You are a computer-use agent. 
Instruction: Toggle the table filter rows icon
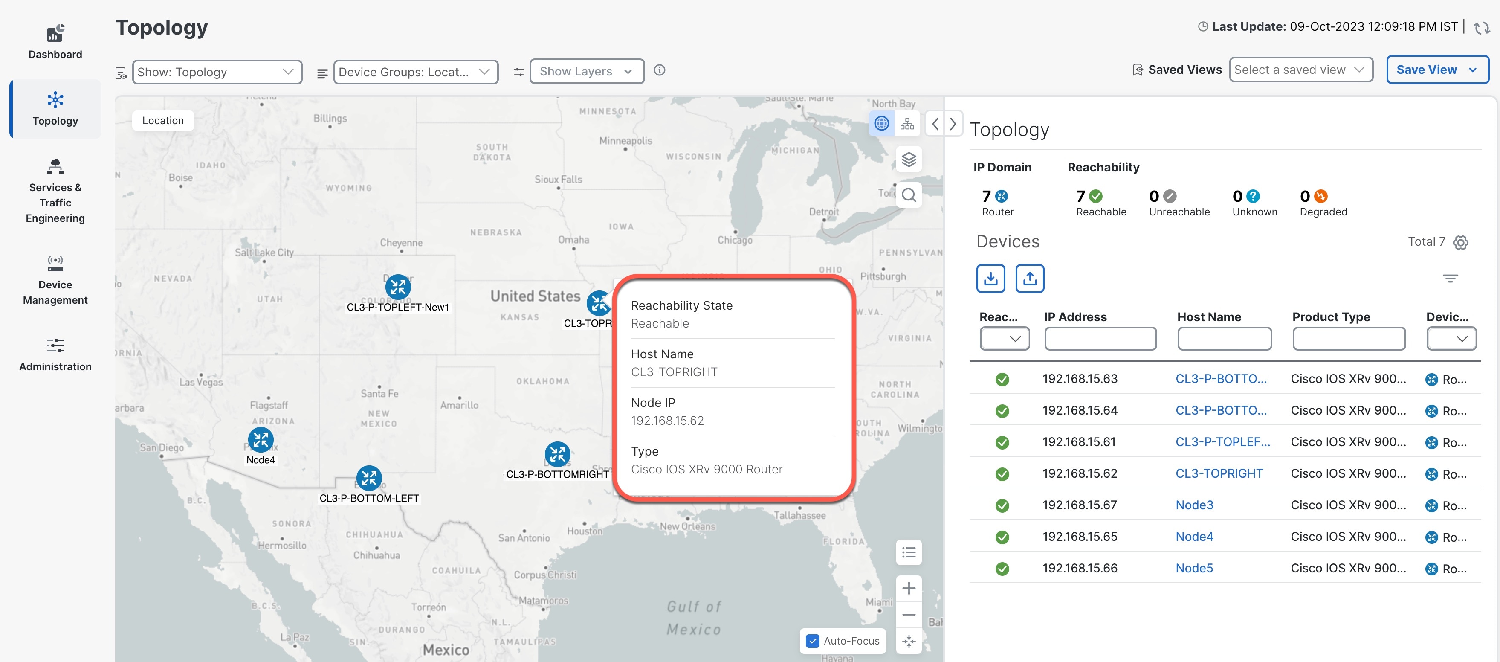(1450, 279)
